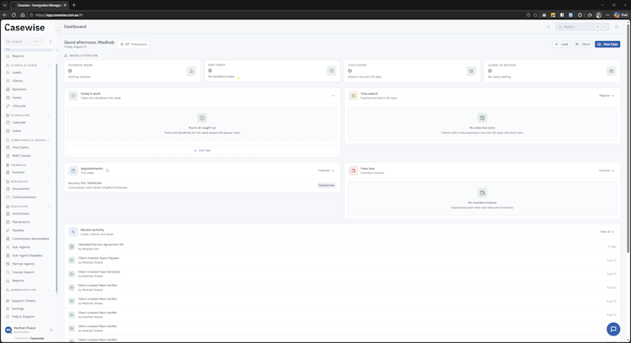
Task: Open Documents in the sidebar
Action: pos(20,189)
